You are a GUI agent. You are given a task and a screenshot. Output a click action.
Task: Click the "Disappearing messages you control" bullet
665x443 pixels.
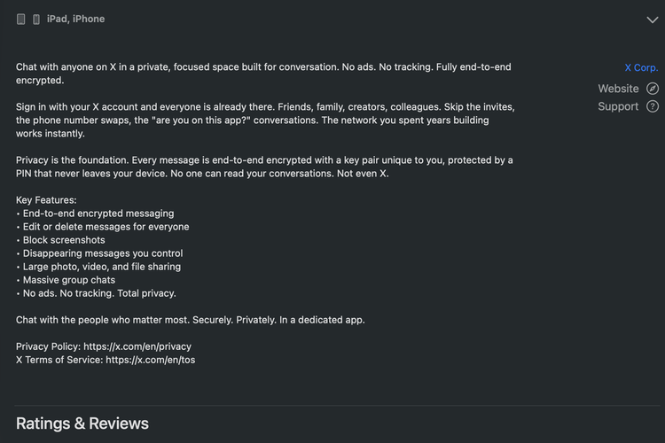tap(102, 253)
